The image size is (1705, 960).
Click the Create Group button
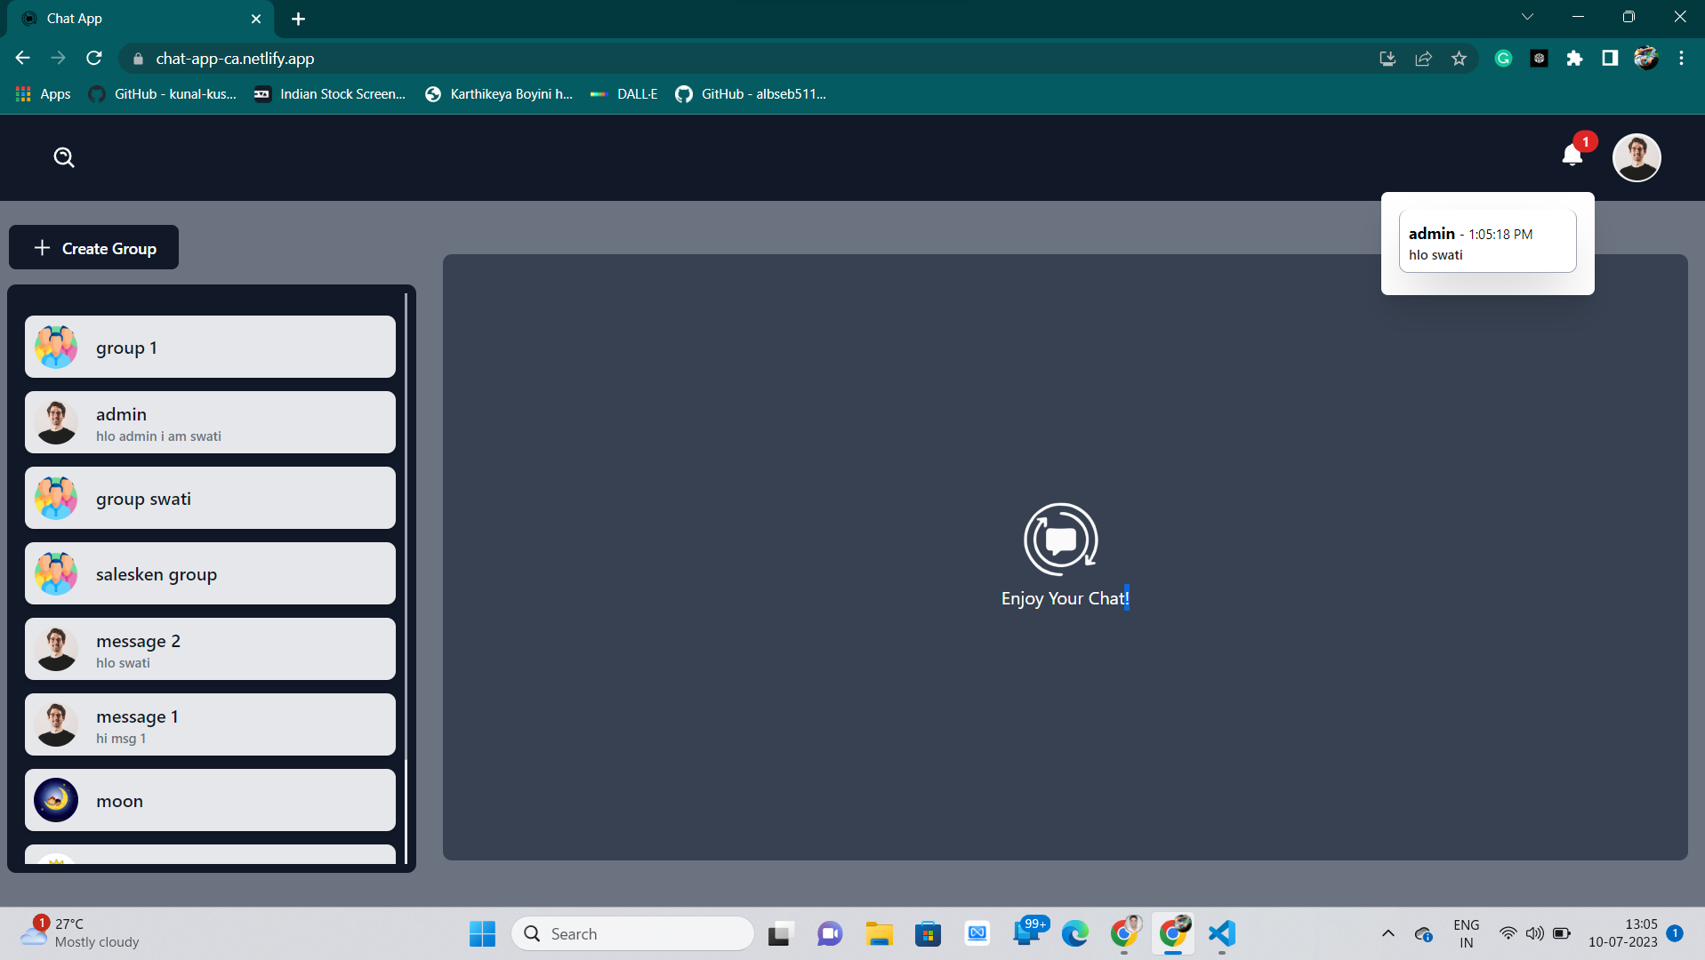tap(93, 248)
